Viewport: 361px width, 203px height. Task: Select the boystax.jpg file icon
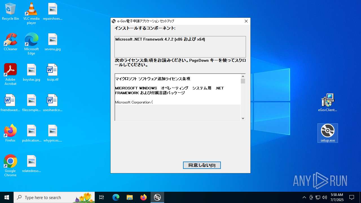(x=31, y=73)
